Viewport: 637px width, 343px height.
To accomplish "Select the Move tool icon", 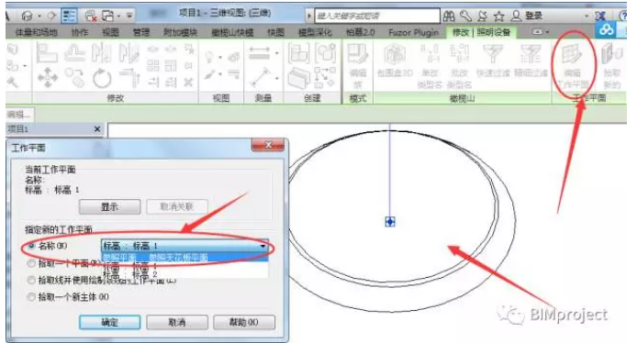I will tap(48, 77).
